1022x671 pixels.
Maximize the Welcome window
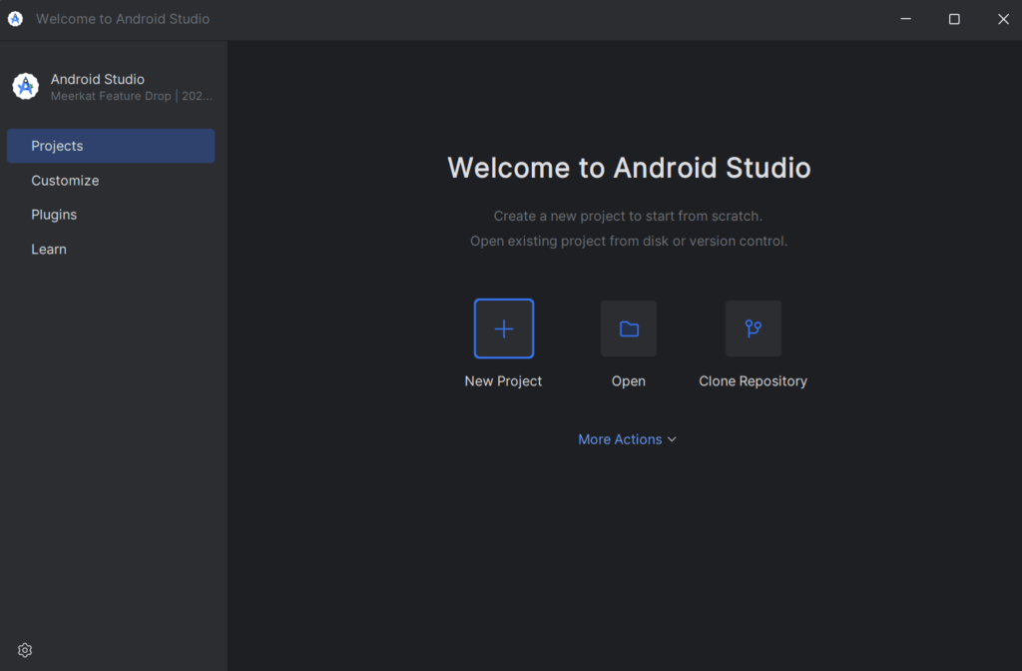point(954,19)
